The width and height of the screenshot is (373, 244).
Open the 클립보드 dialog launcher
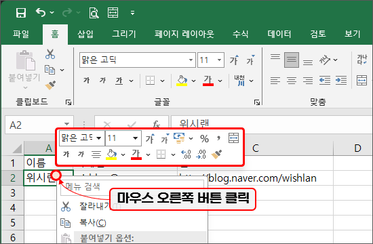coord(68,102)
